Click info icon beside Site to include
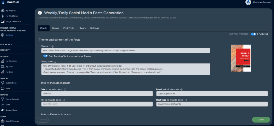The image size is (274, 126). coord(65,89)
